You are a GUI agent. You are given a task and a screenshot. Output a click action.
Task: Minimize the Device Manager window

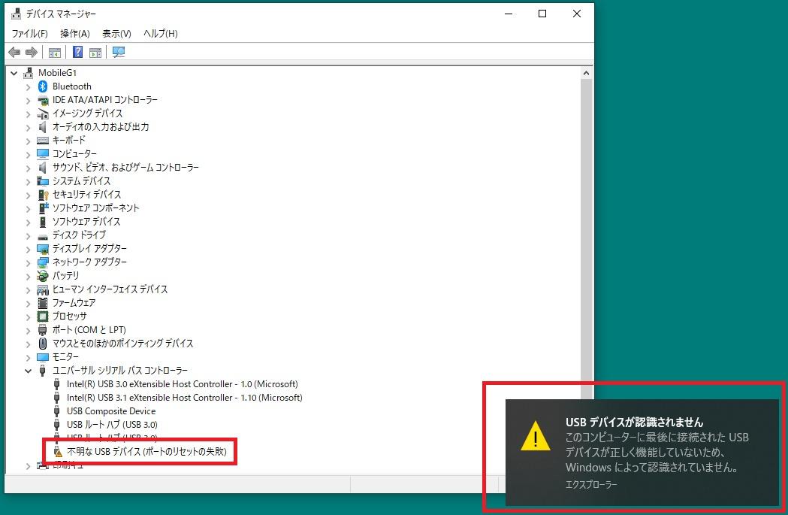point(509,14)
